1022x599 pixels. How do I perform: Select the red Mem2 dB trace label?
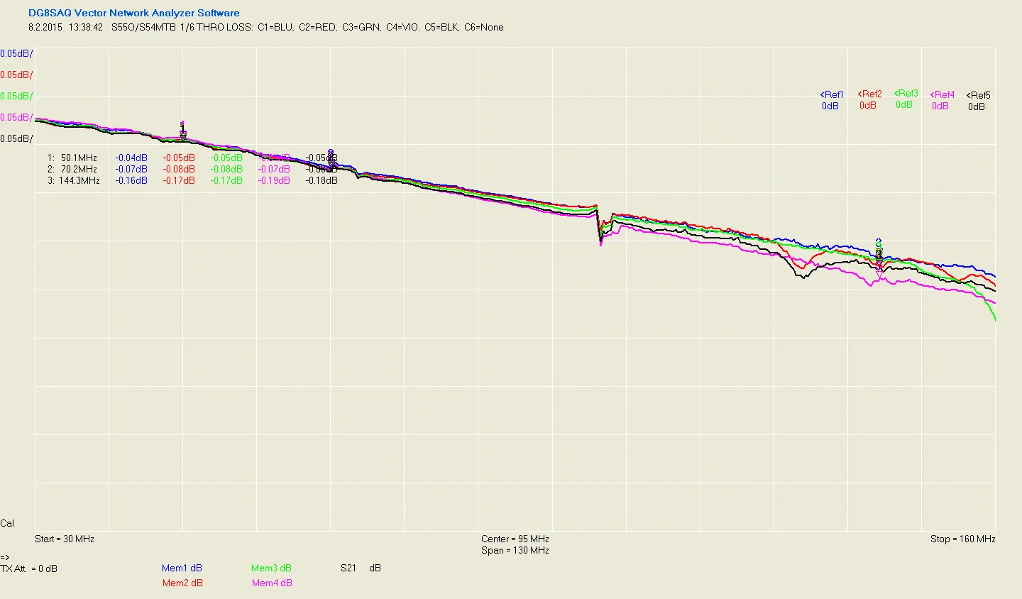pyautogui.click(x=182, y=583)
